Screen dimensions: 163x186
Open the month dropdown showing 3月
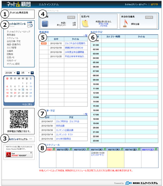[x=25, y=73]
